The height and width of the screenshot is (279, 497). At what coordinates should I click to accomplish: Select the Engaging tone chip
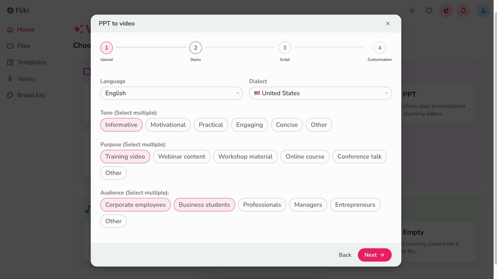pos(250,125)
